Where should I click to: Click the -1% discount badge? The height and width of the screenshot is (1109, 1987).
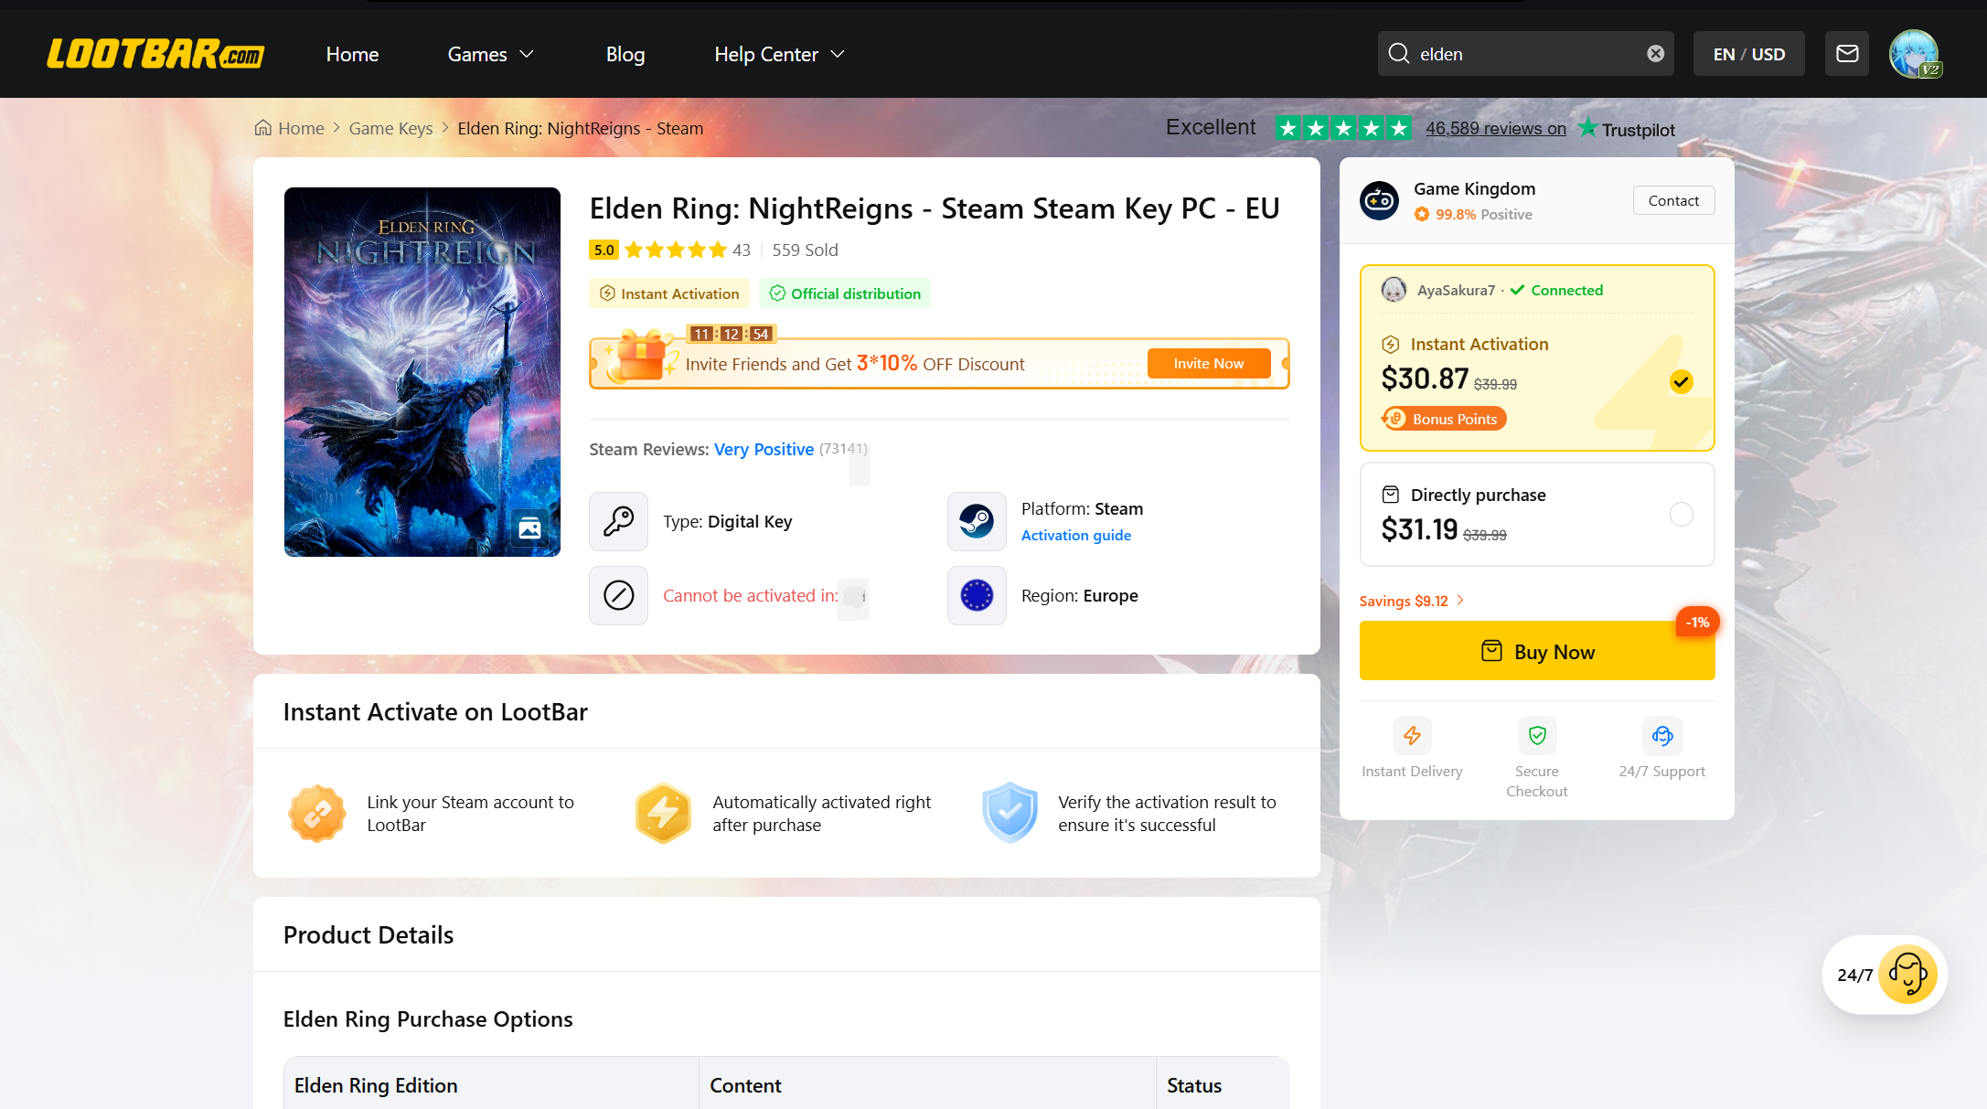pos(1697,622)
